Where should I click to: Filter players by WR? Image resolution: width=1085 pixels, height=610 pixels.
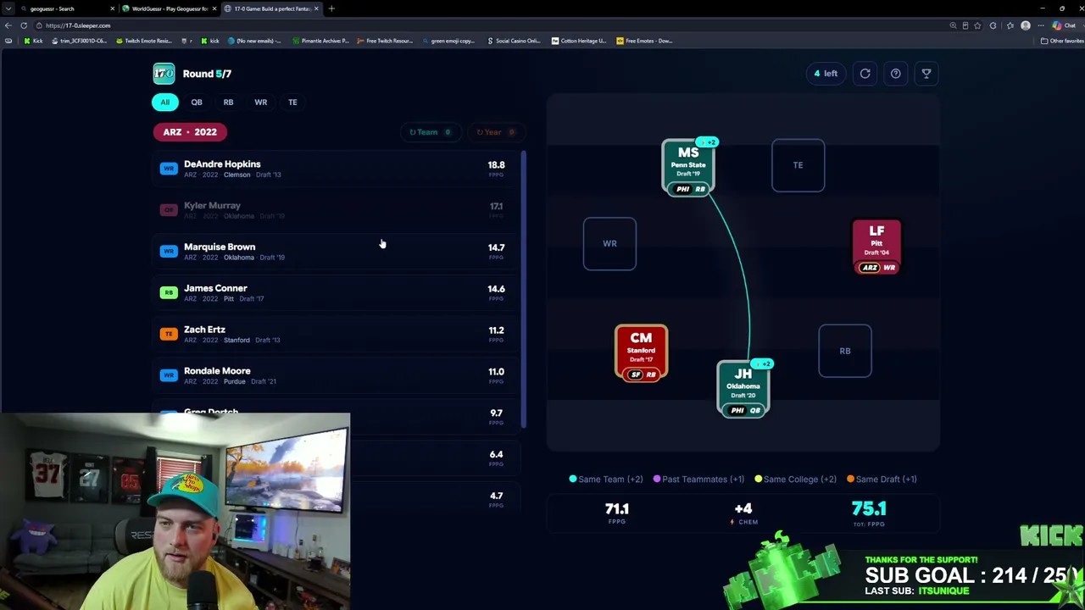[260, 103]
